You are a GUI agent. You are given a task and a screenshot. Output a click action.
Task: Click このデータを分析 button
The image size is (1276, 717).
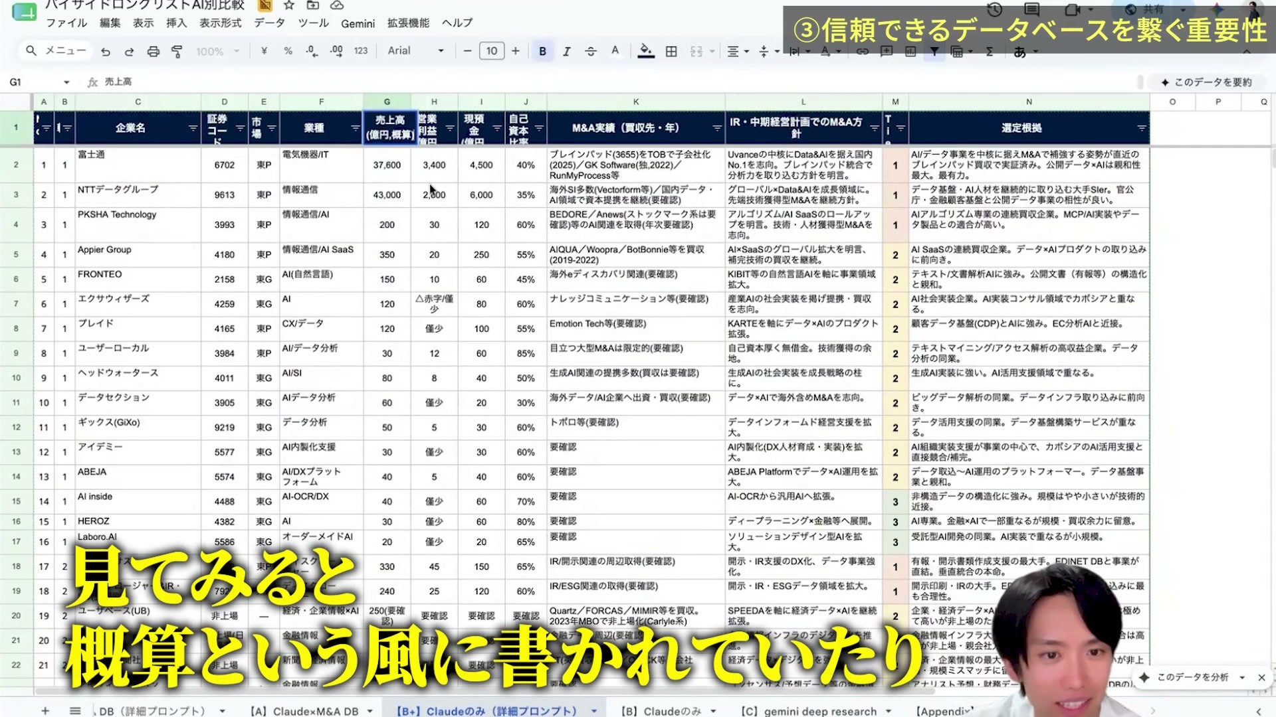[x=1192, y=677]
